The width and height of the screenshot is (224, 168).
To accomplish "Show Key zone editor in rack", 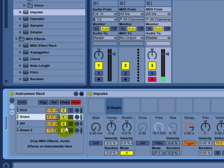I will point(43,103).
